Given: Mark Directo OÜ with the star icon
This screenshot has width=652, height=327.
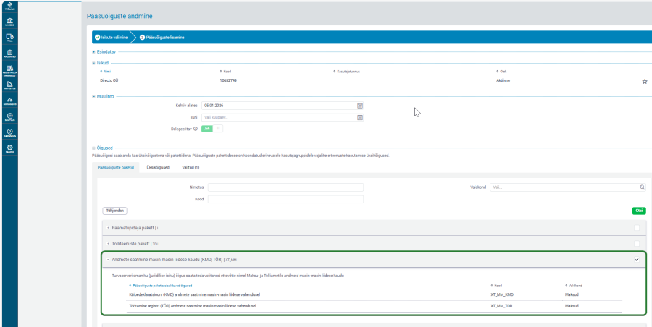Looking at the screenshot, I should tap(644, 82).
